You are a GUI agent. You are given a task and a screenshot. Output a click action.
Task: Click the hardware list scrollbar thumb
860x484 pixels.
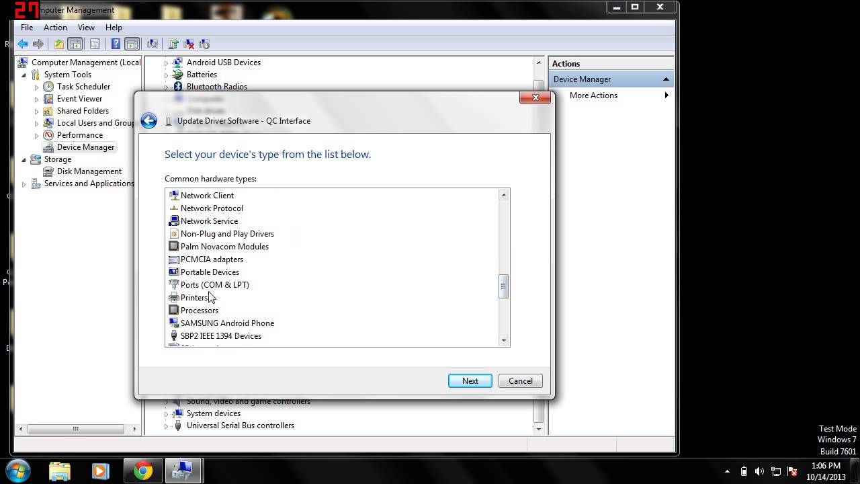503,286
